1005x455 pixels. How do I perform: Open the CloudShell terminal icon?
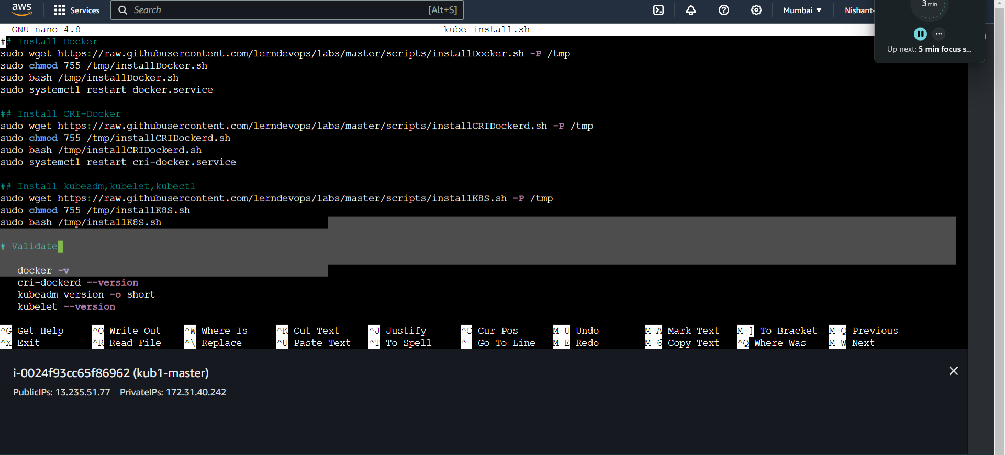point(658,10)
